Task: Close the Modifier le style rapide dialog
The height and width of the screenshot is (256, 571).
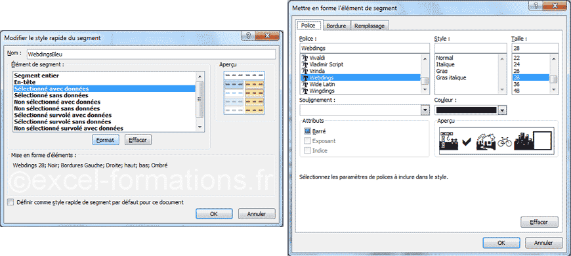Action: (267, 35)
